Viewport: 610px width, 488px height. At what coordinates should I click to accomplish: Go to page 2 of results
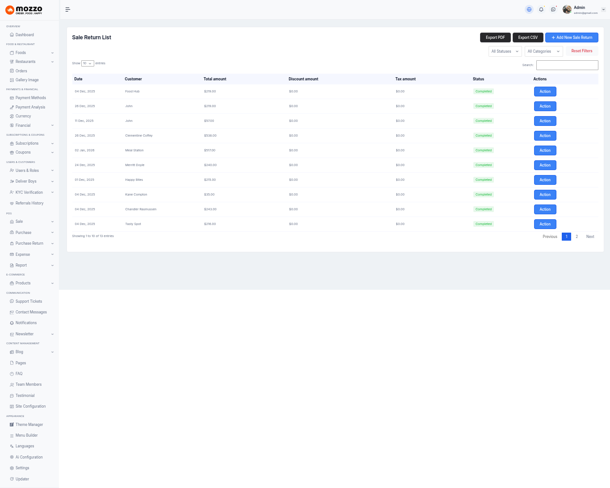click(x=577, y=237)
